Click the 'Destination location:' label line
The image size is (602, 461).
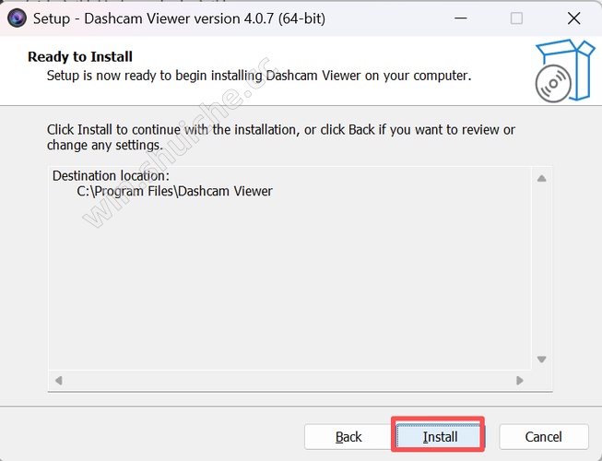111,176
